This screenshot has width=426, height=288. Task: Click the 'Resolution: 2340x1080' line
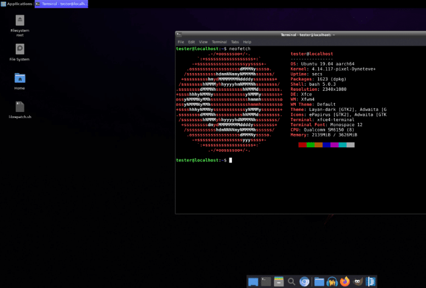click(318, 89)
